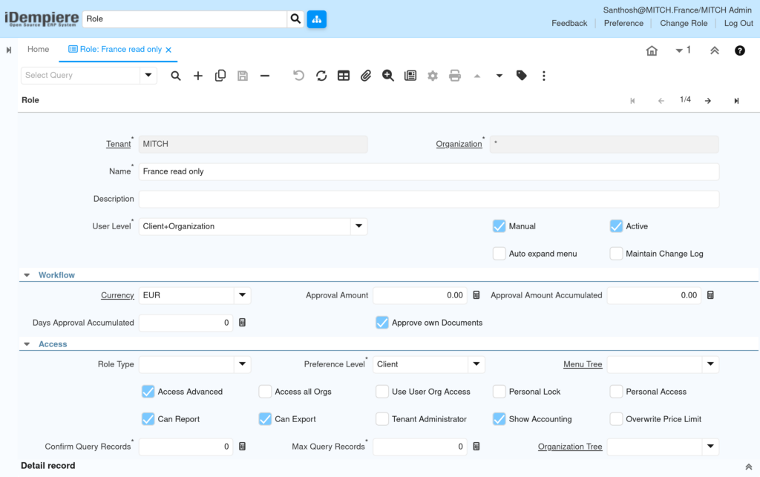This screenshot has height=477, width=760.
Task: Check the Access all Orgs checkbox
Action: [x=265, y=391]
